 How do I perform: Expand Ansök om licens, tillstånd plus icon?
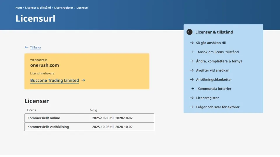(193, 52)
